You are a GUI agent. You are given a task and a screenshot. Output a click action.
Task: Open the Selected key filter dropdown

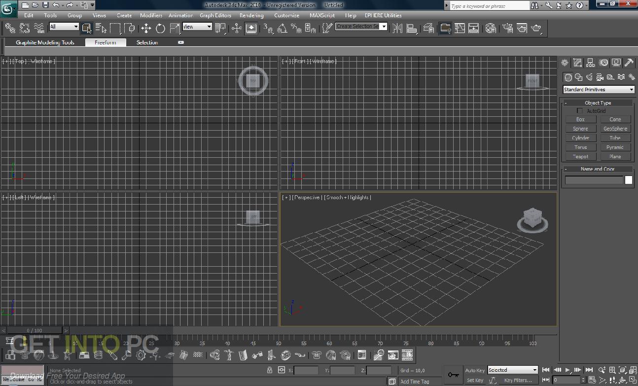[513, 370]
